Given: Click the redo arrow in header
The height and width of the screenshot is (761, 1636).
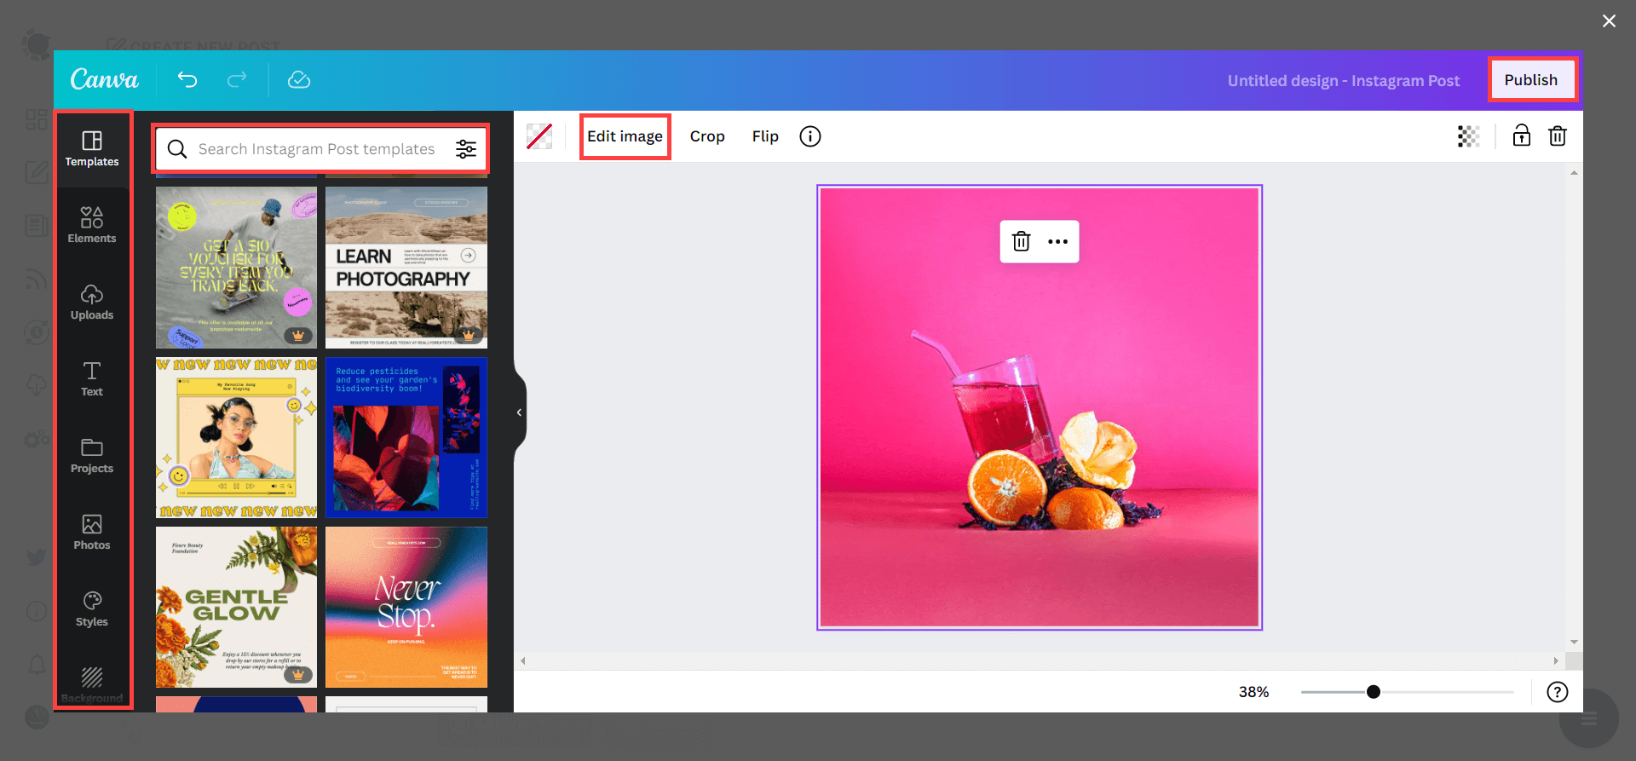Looking at the screenshot, I should click(x=237, y=80).
